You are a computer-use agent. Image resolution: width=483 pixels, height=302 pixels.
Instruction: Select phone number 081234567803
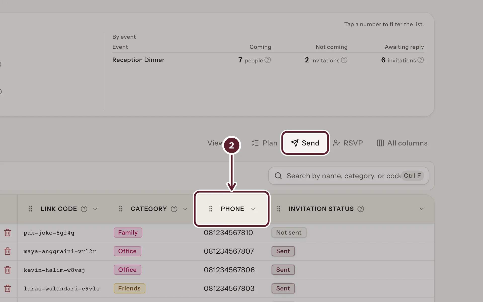(229, 288)
